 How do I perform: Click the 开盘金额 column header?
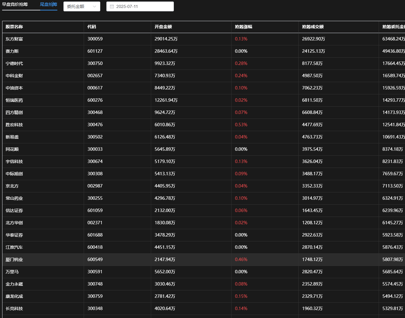click(x=163, y=27)
